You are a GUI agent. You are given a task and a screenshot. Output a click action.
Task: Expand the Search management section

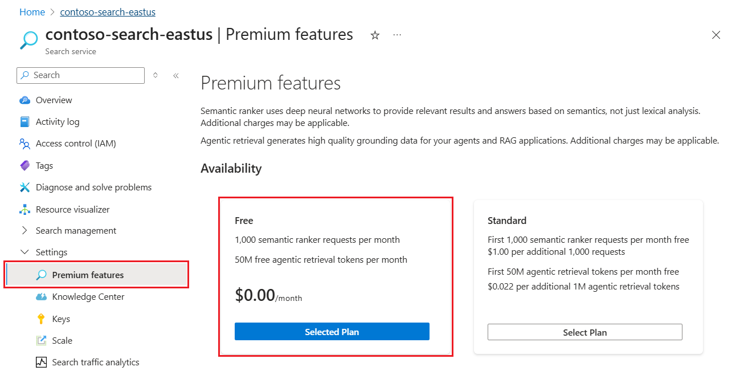pos(24,230)
